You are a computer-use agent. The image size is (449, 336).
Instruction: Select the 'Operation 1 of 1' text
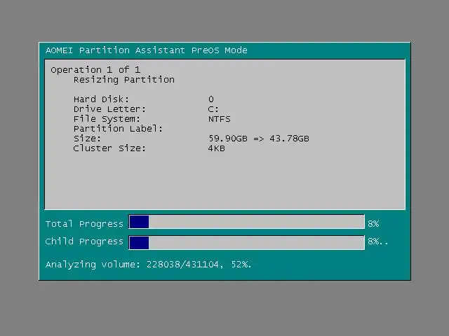[x=95, y=70]
